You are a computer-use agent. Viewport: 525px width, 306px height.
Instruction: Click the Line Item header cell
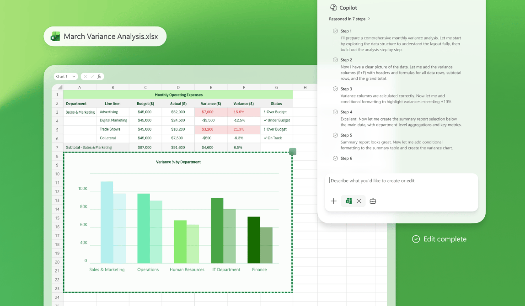coord(112,104)
